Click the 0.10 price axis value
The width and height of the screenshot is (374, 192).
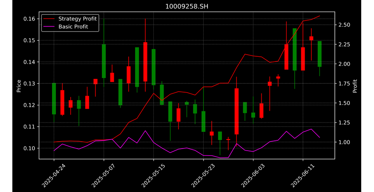pyautogui.click(x=29, y=148)
